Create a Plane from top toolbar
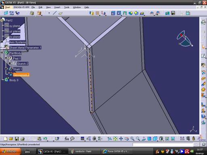This screenshot has width=207, height=155. click(61, 13)
